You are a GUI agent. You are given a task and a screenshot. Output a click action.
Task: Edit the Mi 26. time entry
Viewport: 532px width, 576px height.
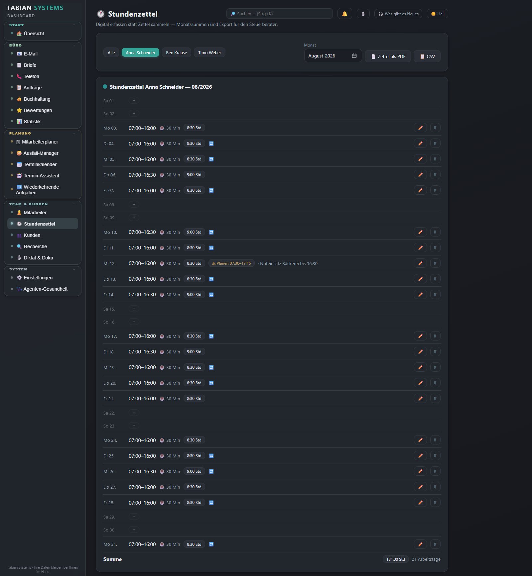[x=420, y=471]
